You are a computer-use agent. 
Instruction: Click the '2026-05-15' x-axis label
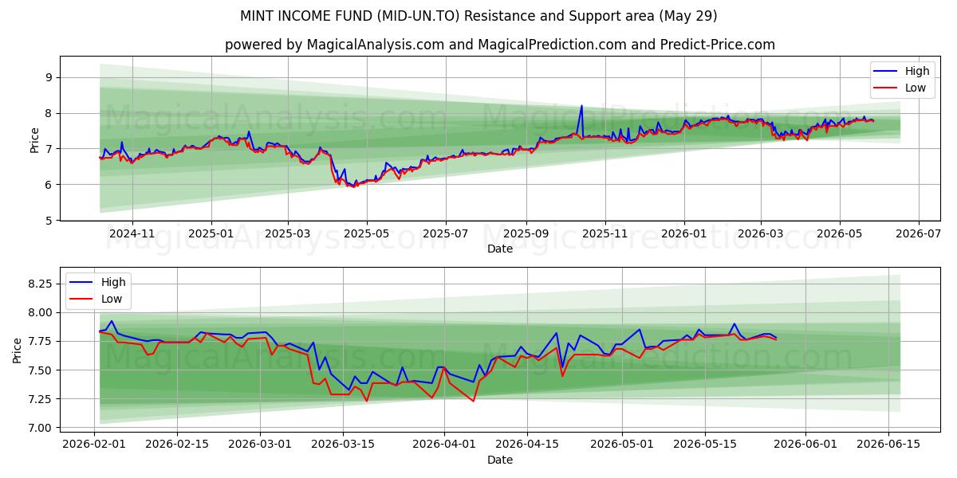704,445
